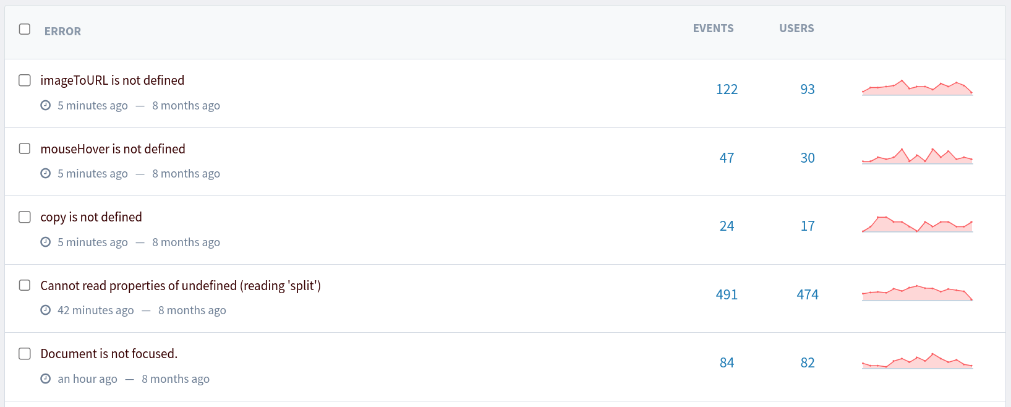Screen dimensions: 1011x407
Task: Click the clock icon on the imageToURL error row
Action: (45, 105)
